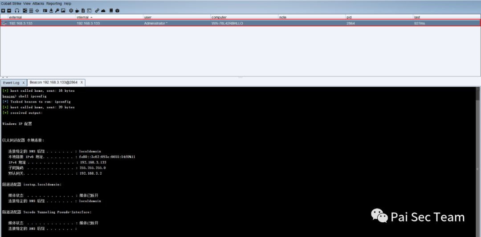Open help via the book icon
Image resolution: width=481 pixels, height=237 pixels.
(x=111, y=10)
